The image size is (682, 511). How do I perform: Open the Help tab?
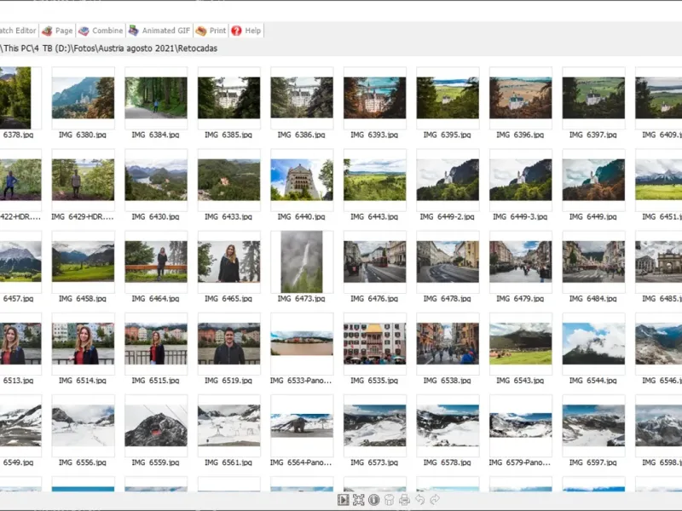[x=246, y=31]
